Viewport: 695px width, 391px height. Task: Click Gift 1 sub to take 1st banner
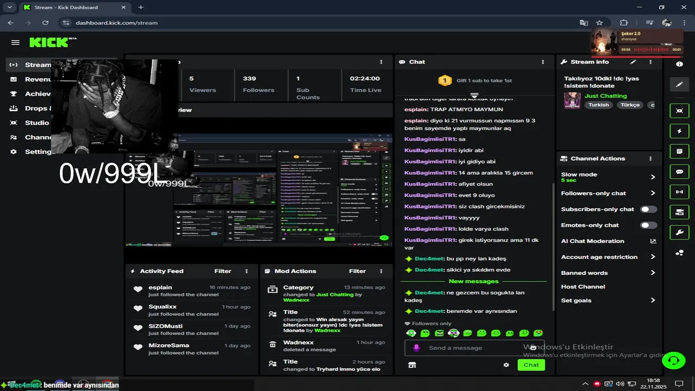coord(475,80)
